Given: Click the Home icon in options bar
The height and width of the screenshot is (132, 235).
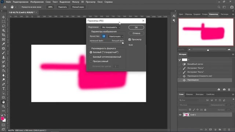Looking at the screenshot, I should (5, 7).
